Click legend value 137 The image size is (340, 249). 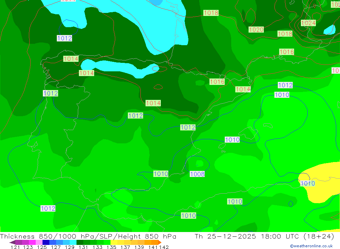coord(125,247)
